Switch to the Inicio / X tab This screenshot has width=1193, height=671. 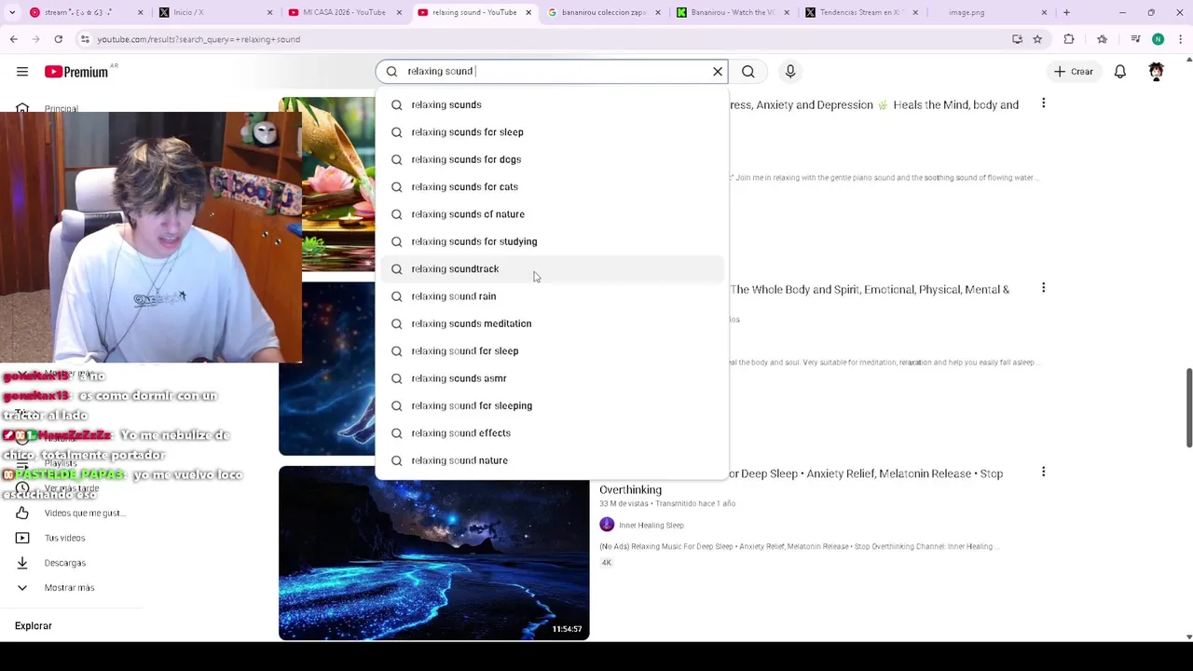pyautogui.click(x=215, y=12)
